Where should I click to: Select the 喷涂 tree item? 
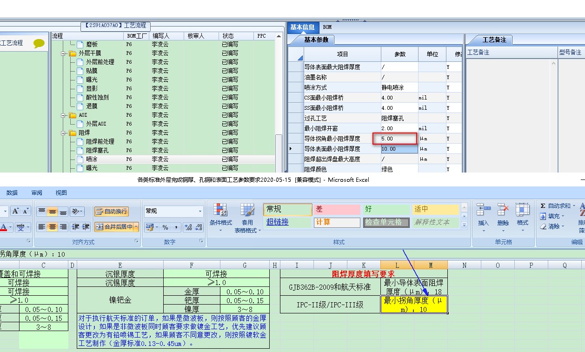pos(92,159)
